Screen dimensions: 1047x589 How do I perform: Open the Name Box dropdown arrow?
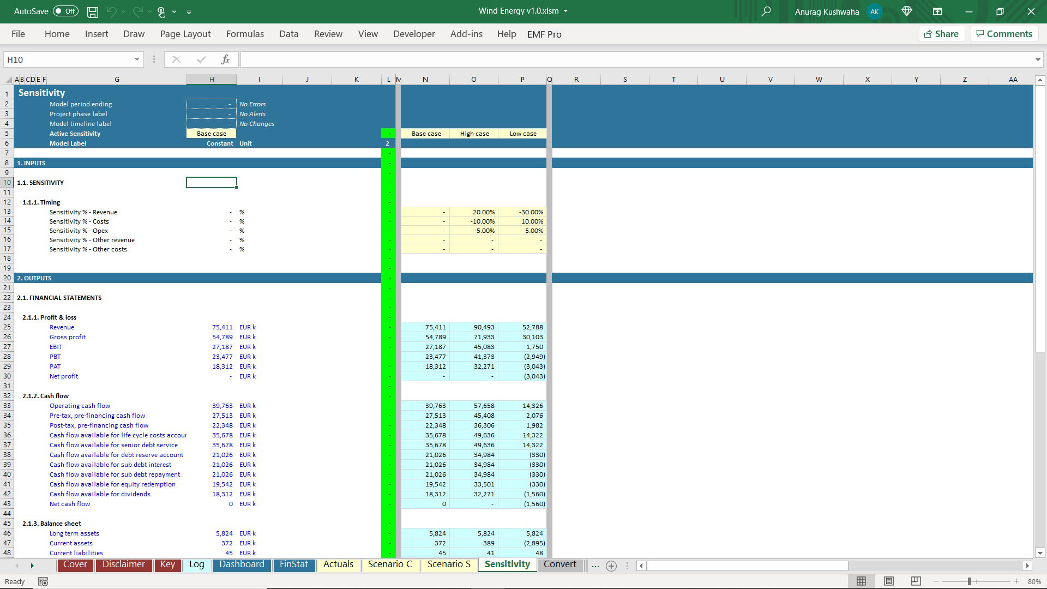click(x=137, y=59)
